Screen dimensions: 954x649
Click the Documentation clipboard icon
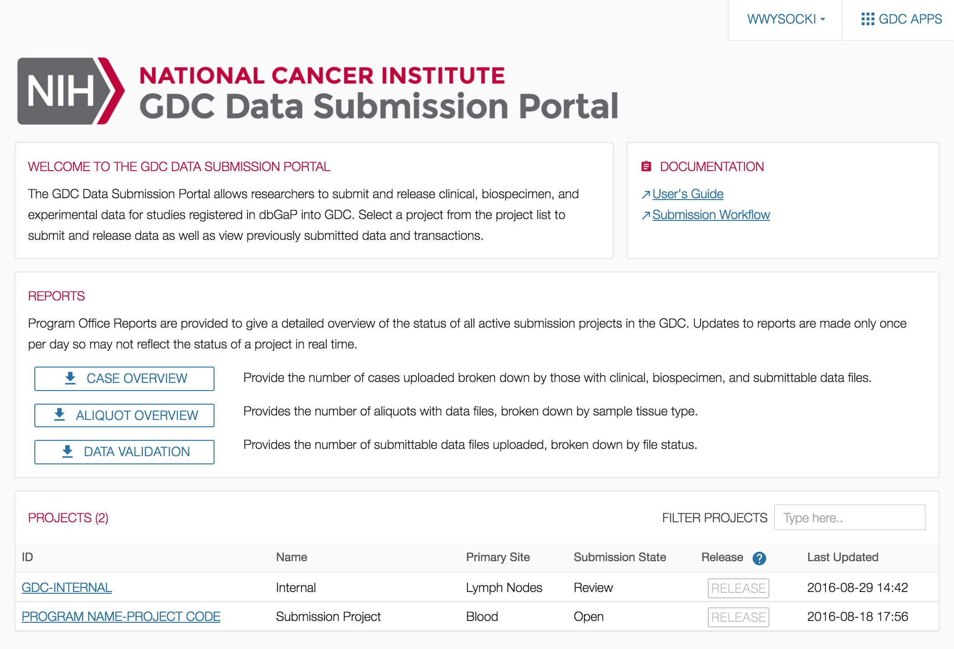pyautogui.click(x=646, y=167)
